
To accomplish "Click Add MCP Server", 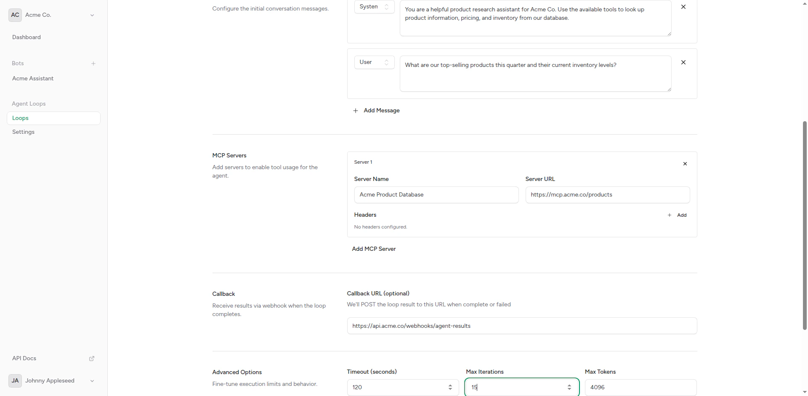I will coord(374,249).
